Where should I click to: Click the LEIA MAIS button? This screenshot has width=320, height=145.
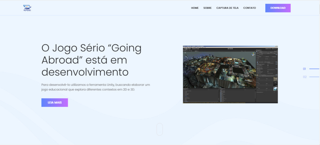coord(54,102)
